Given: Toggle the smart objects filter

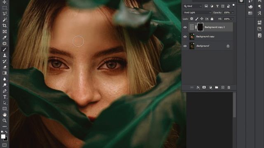Looking at the screenshot, I should 229,6.
